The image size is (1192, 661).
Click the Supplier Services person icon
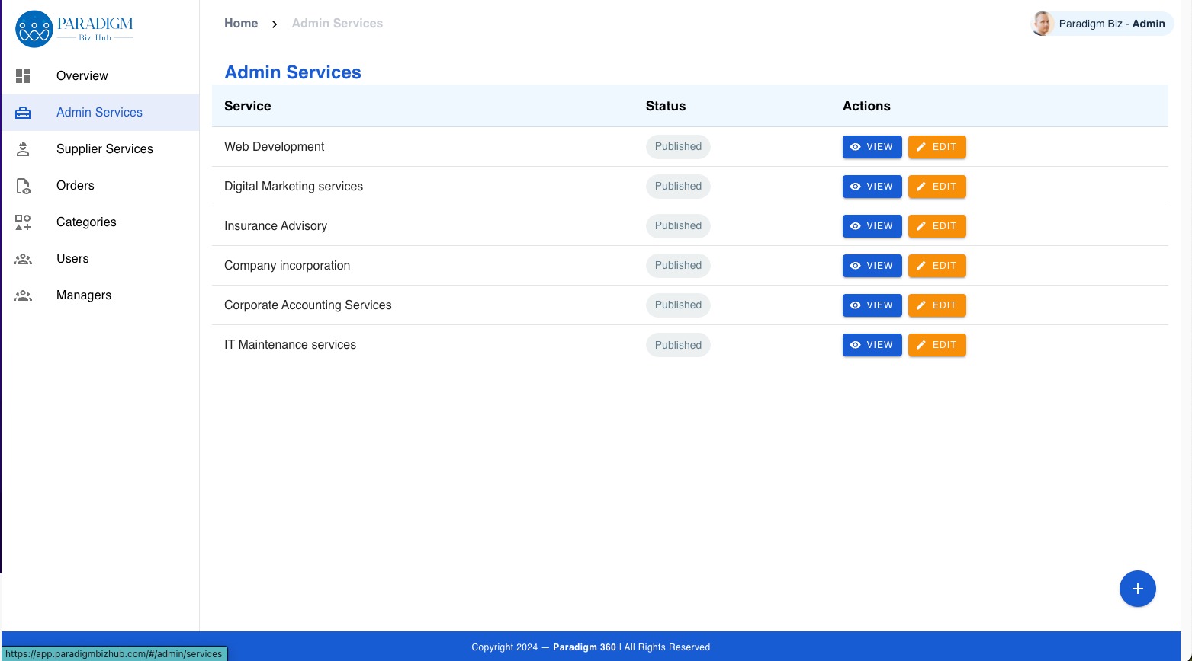23,149
